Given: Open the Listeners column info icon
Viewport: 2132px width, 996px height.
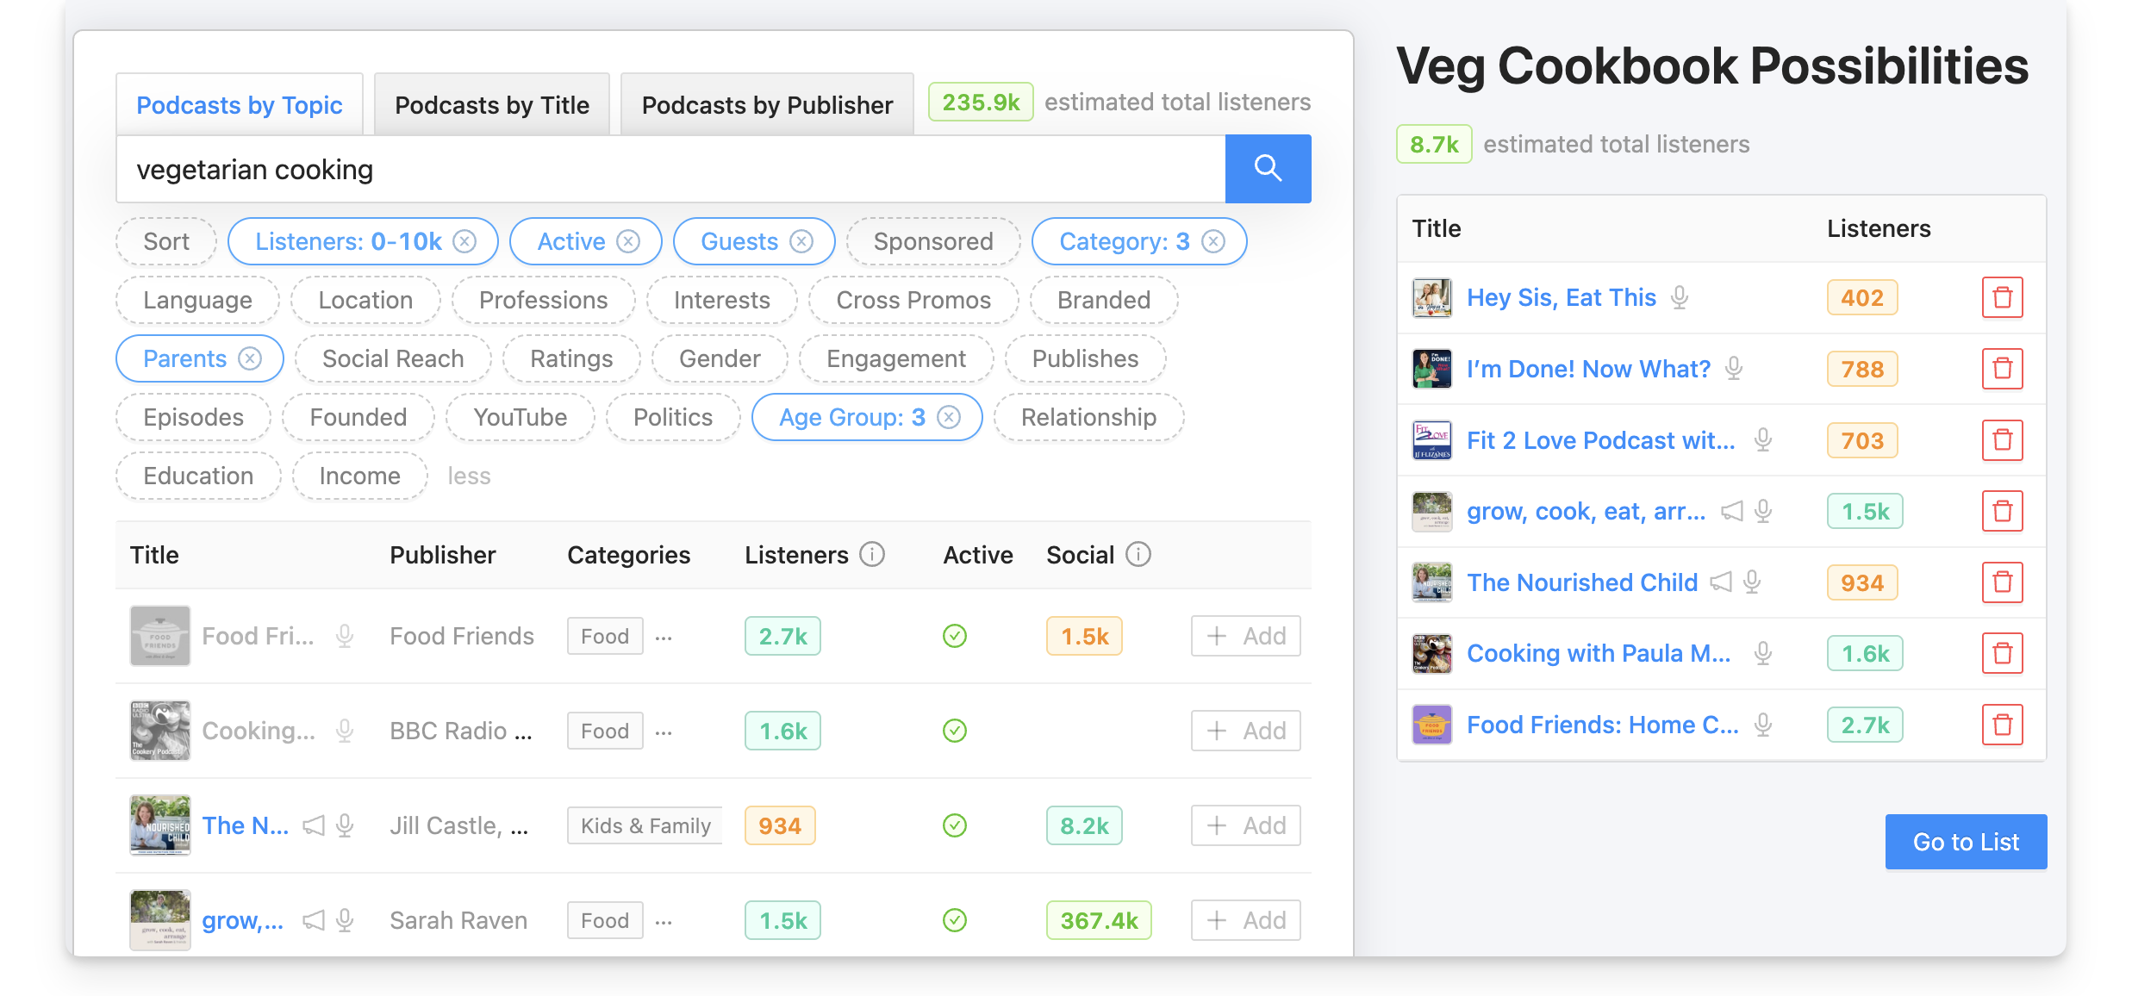Looking at the screenshot, I should tap(872, 555).
